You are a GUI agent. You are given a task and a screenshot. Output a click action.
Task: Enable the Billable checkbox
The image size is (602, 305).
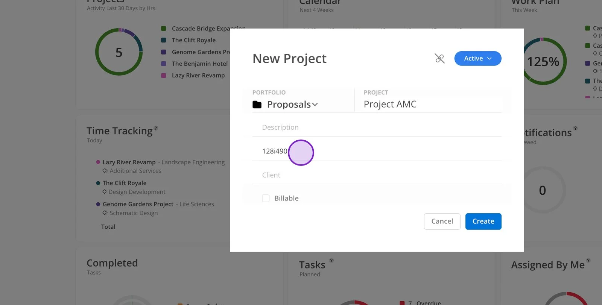(x=266, y=198)
